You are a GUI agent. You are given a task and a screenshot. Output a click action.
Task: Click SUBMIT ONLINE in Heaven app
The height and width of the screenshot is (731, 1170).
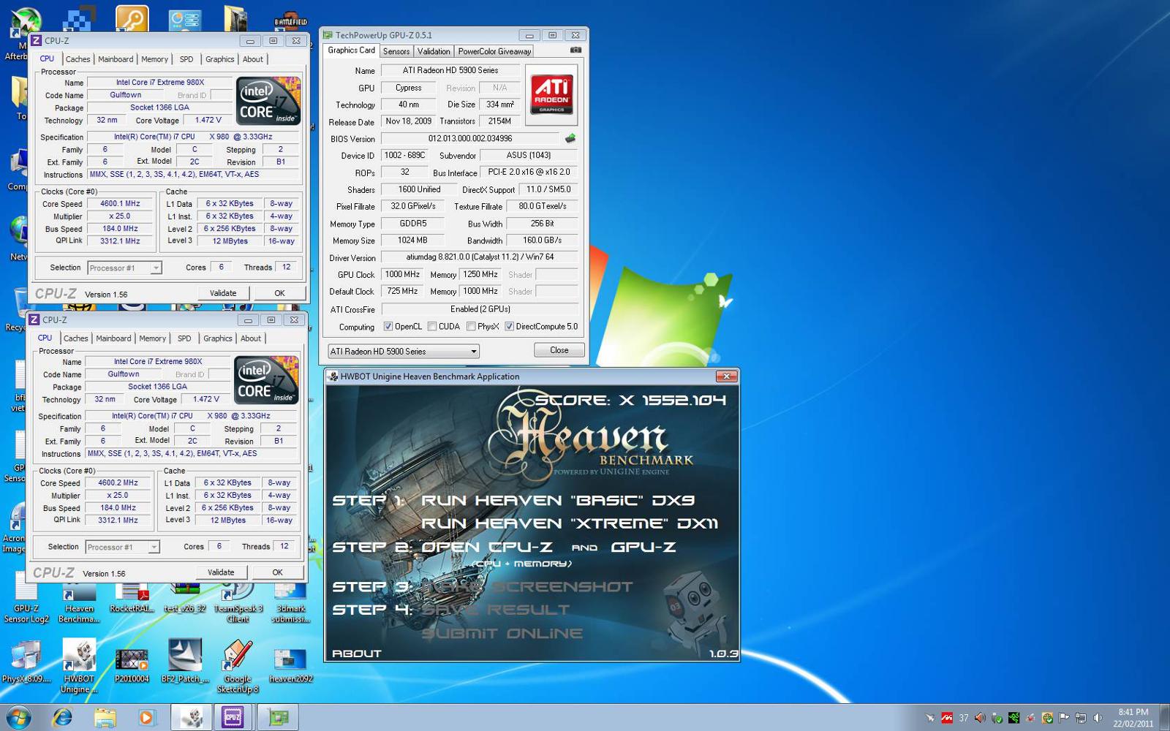click(x=502, y=634)
